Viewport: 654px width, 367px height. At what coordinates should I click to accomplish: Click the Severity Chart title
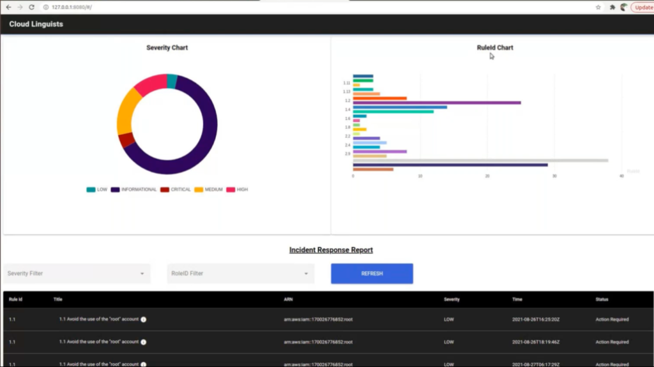[167, 47]
